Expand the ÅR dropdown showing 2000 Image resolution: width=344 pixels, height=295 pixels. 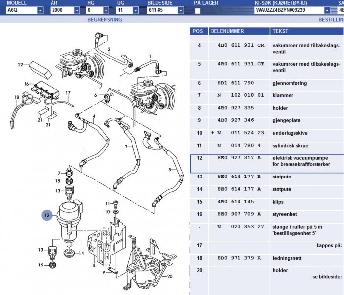pyautogui.click(x=77, y=10)
